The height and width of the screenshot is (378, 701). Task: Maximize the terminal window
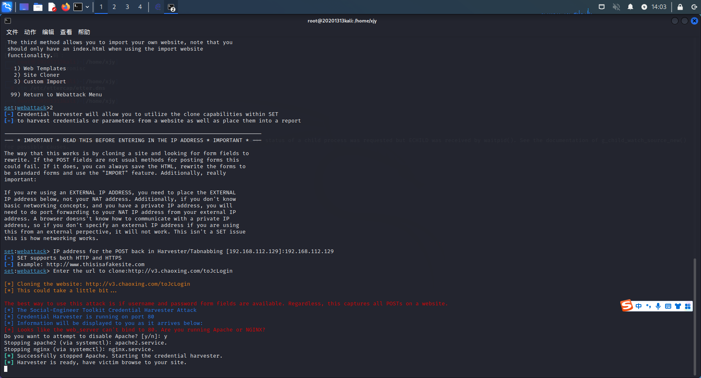(x=685, y=21)
